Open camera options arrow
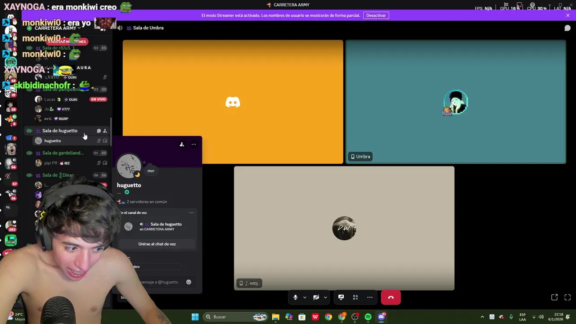The image size is (576, 324). pyautogui.click(x=325, y=297)
